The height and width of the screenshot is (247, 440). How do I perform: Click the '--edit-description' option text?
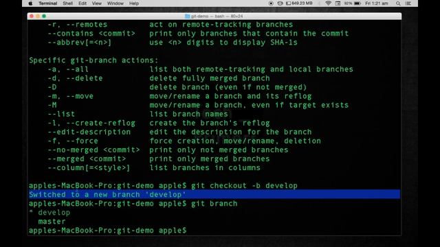tap(89, 132)
